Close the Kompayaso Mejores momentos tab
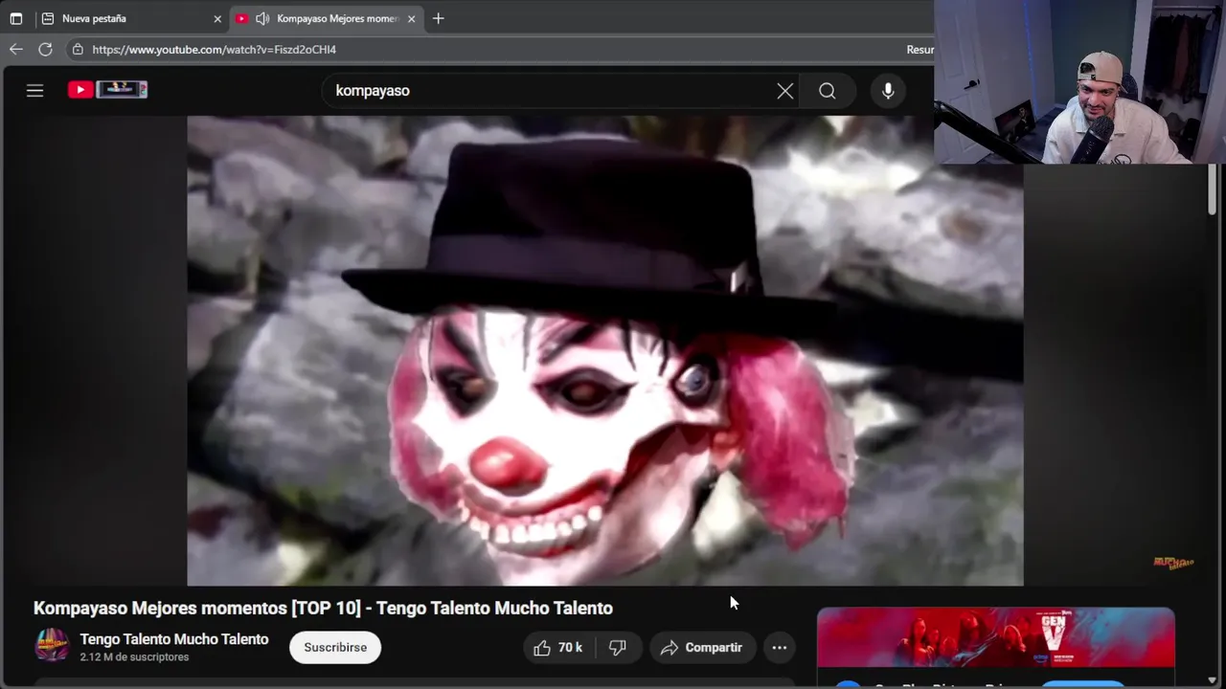 click(412, 18)
